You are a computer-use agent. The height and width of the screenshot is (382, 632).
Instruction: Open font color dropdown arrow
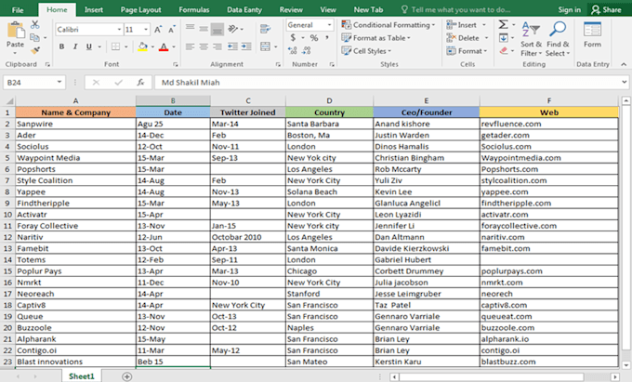click(x=174, y=46)
